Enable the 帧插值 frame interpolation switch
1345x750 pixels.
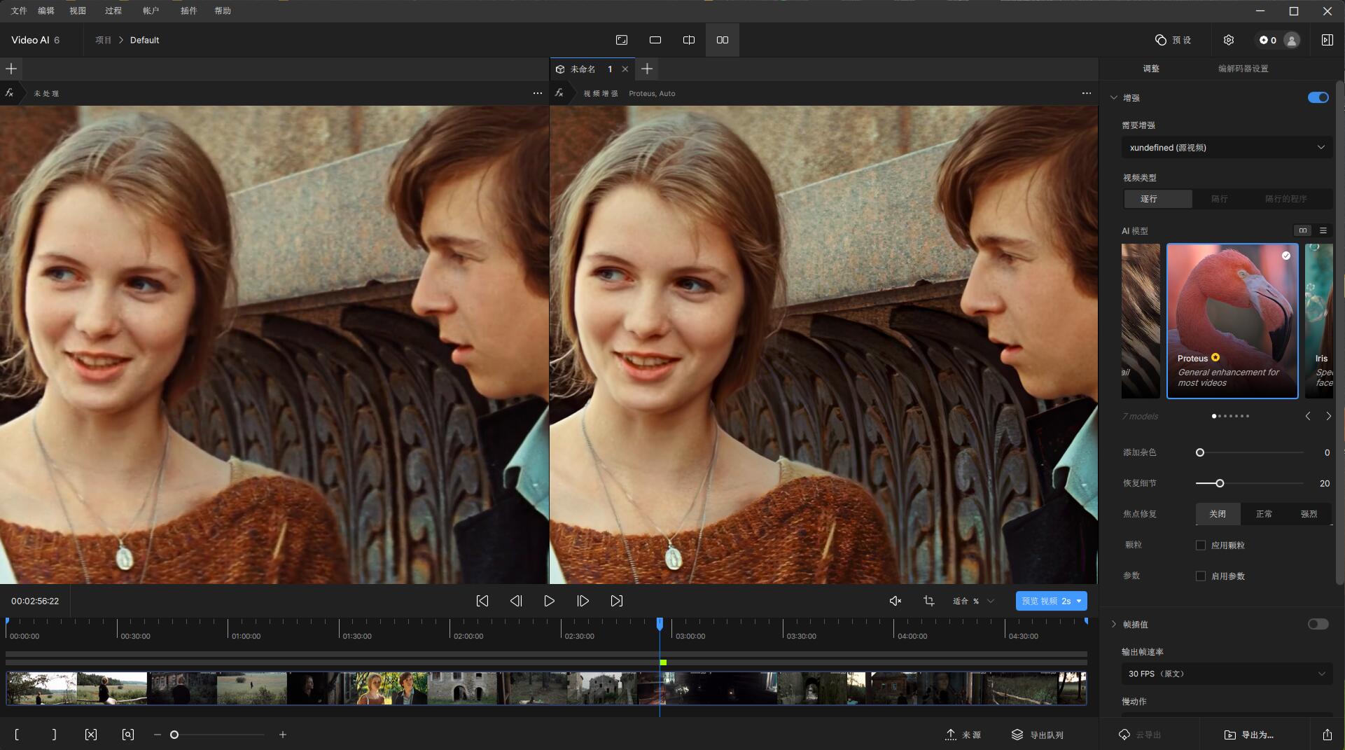pyautogui.click(x=1318, y=624)
